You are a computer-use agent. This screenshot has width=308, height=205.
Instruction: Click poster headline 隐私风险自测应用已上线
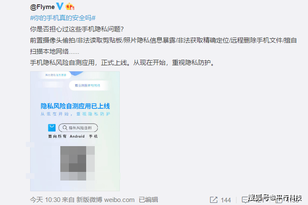[x=75, y=106]
